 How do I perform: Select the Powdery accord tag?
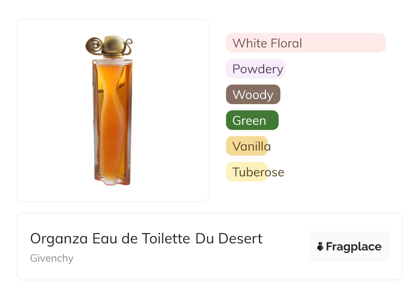point(255,69)
